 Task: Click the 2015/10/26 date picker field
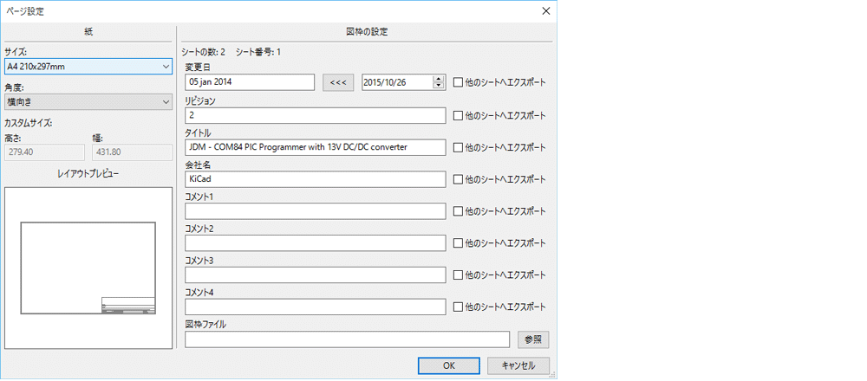396,82
